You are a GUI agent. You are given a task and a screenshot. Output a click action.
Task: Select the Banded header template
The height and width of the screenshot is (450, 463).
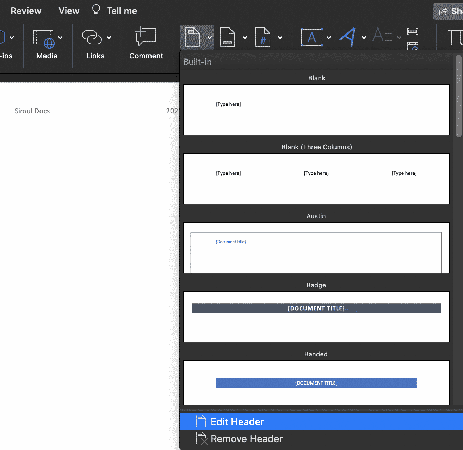coord(316,383)
